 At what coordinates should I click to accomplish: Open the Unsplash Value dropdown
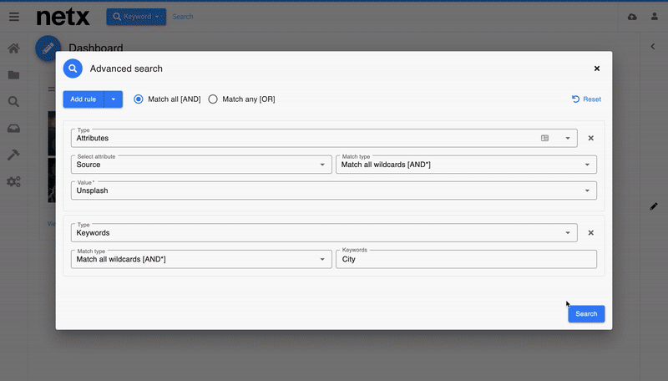coord(334,190)
